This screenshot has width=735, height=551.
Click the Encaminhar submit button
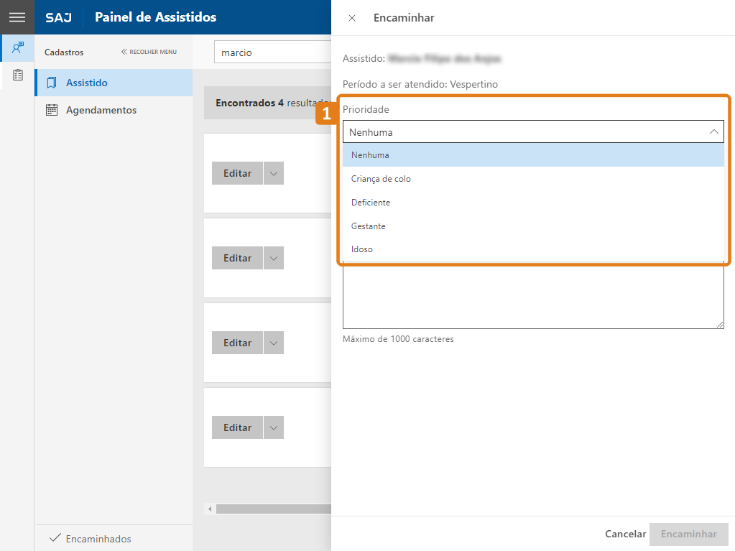pos(688,534)
